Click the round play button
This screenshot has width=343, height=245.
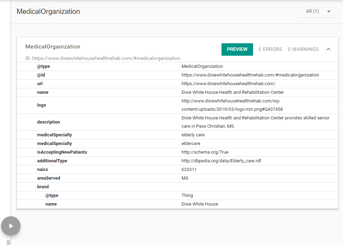coord(11,226)
